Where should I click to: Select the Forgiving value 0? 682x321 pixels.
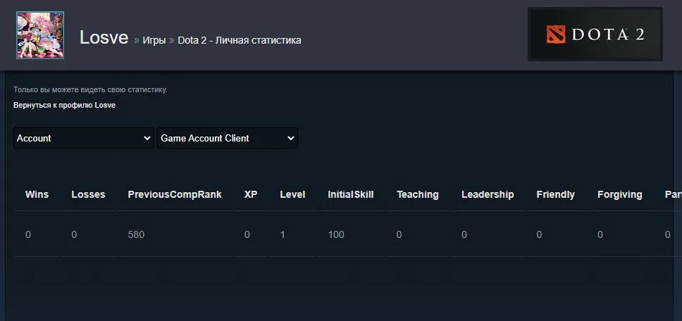(600, 234)
